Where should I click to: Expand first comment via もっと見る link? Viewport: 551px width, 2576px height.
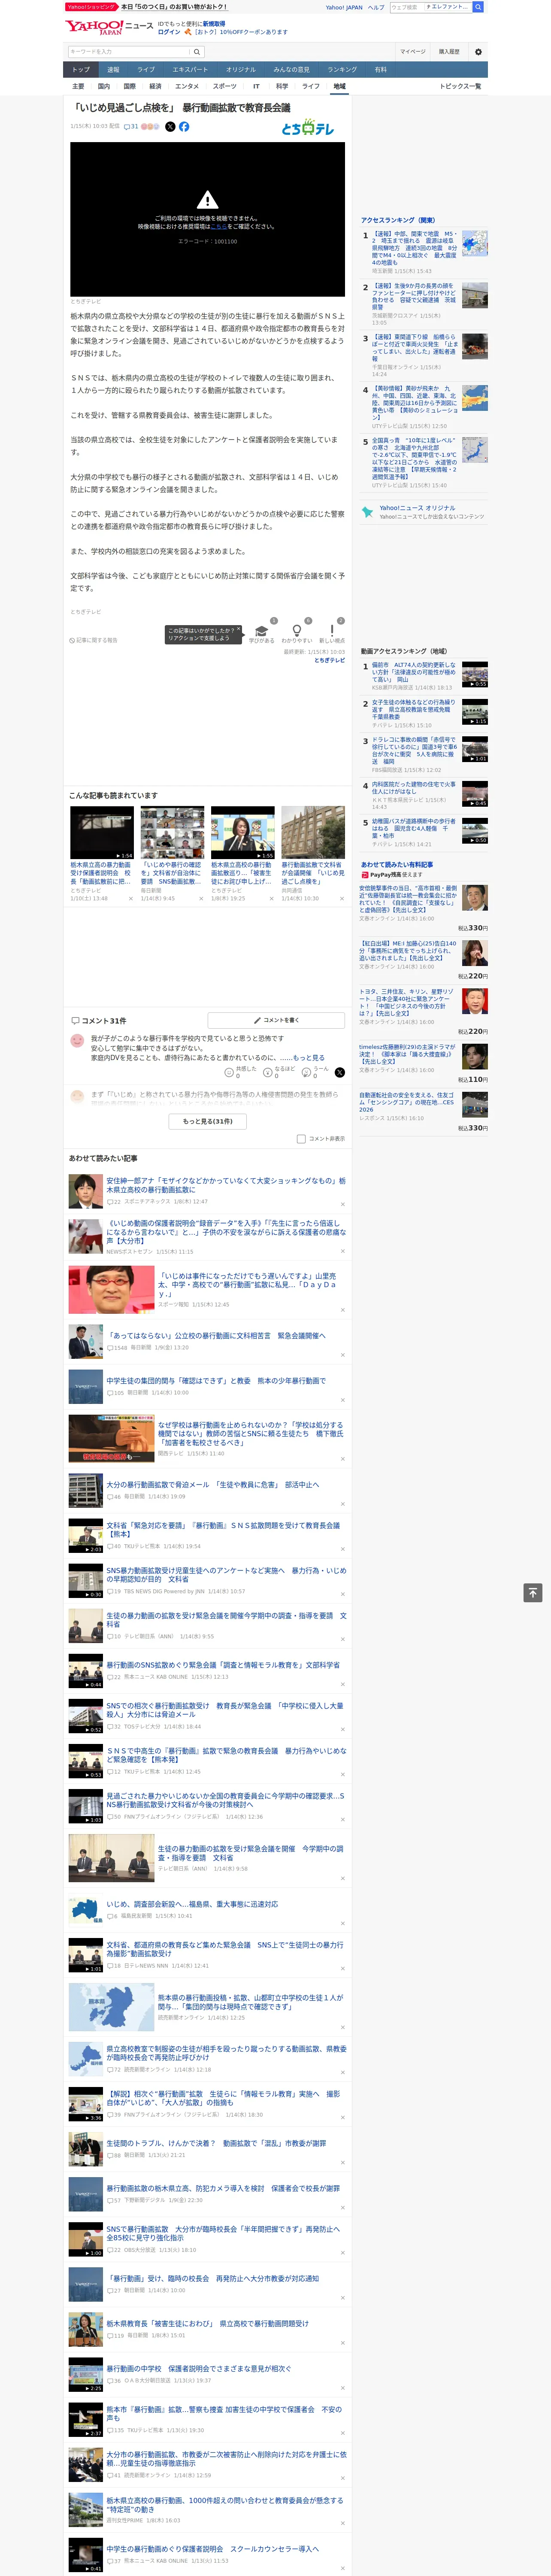[309, 1057]
